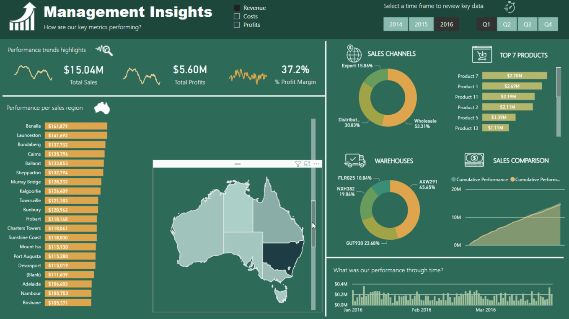The width and height of the screenshot is (569, 319).
Task: Enable the Profits checkbox
Action: 237,25
